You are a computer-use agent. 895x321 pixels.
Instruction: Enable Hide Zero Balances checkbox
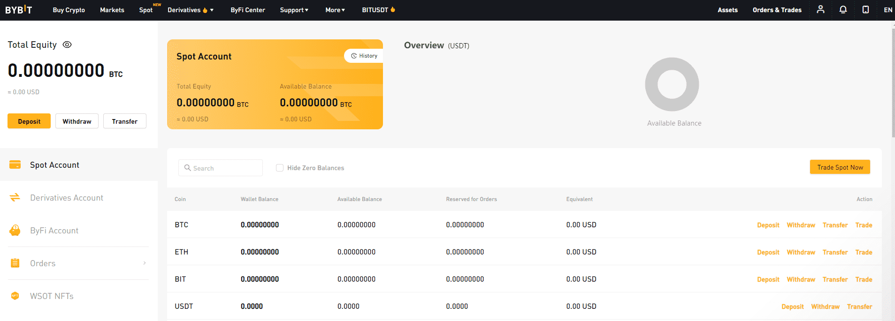(280, 168)
